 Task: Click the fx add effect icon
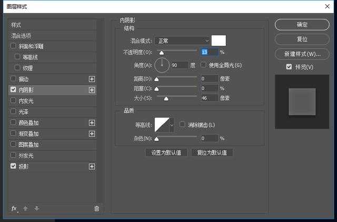[x=14, y=208]
